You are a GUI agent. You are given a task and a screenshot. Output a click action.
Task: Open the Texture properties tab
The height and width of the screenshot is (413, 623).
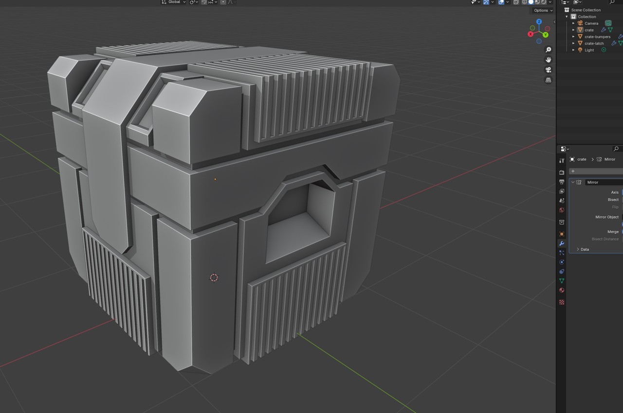(562, 302)
